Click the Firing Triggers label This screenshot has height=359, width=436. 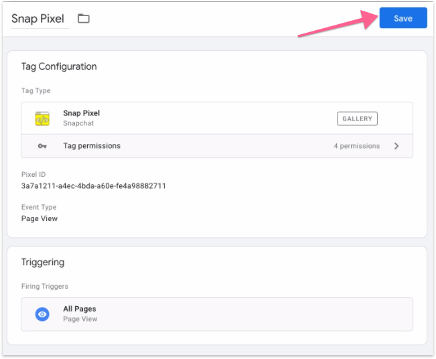(x=45, y=287)
